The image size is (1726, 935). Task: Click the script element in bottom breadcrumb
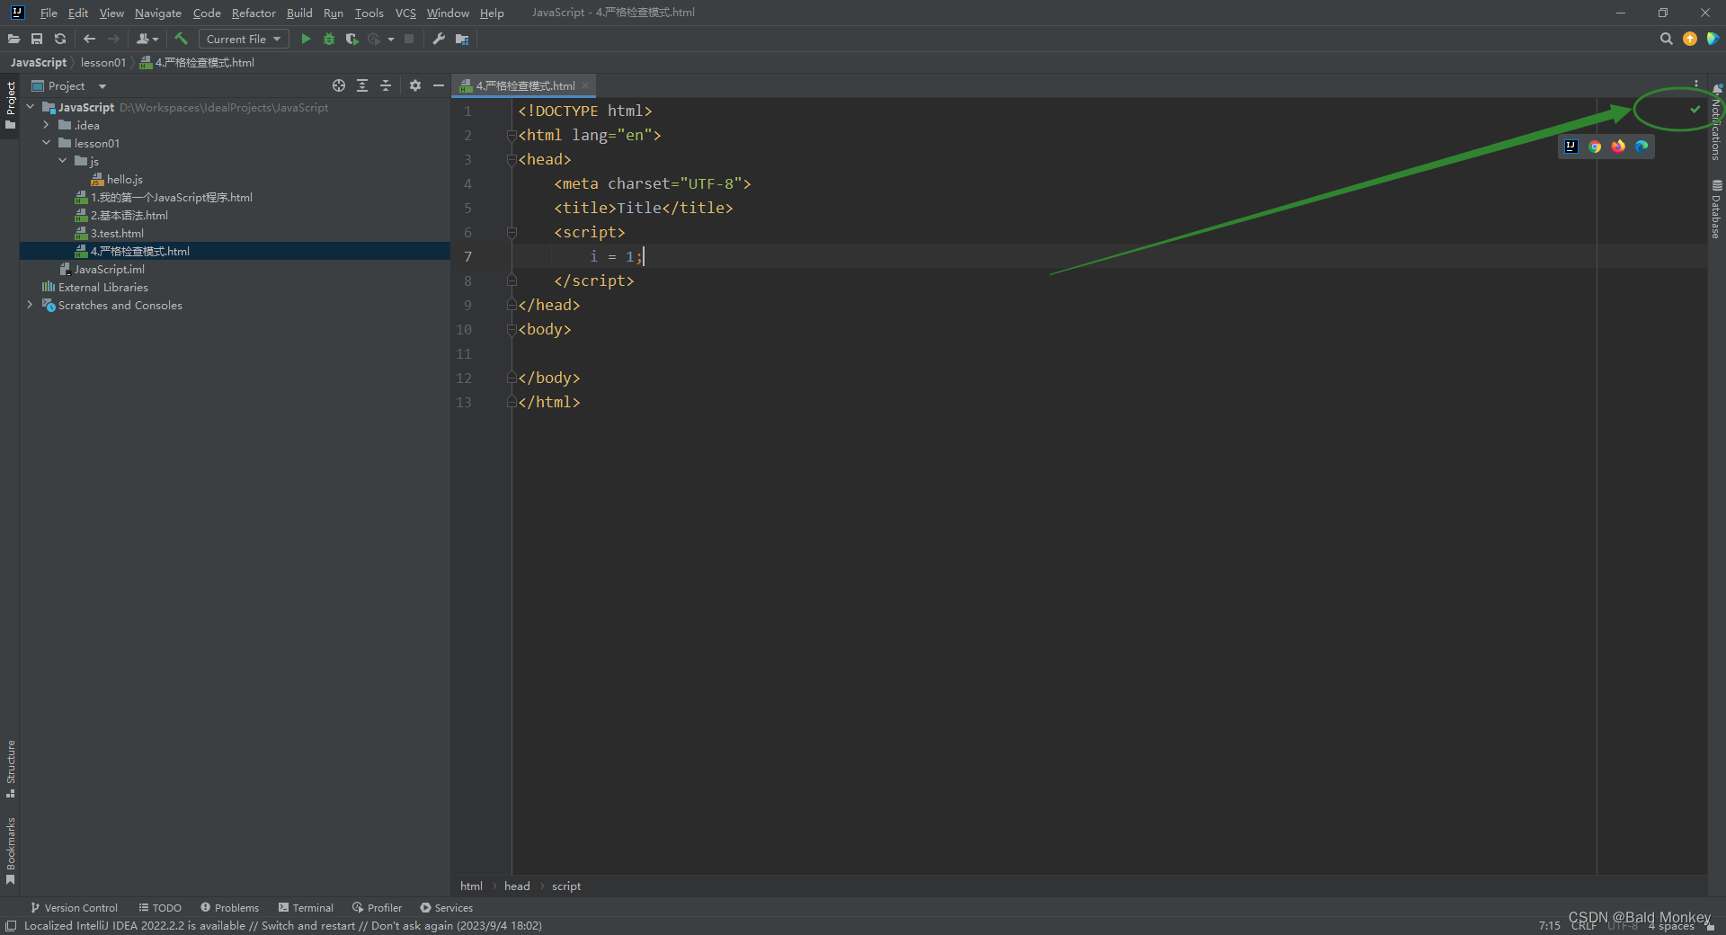566,886
